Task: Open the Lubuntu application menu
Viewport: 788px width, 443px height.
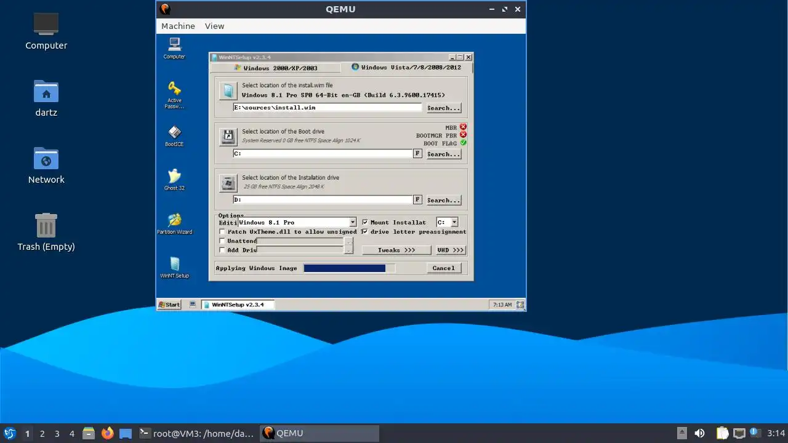Action: point(9,433)
